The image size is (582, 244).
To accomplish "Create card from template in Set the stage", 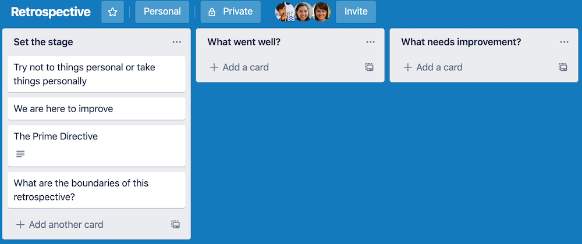I will click(x=176, y=224).
